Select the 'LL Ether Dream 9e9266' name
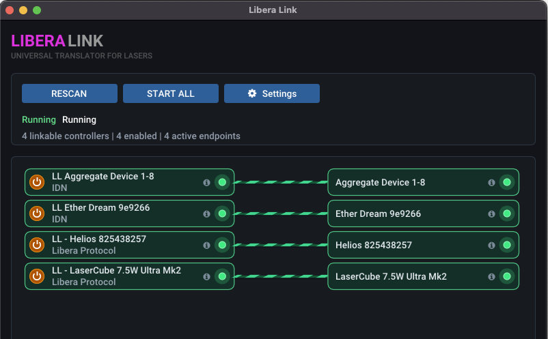Image resolution: width=548 pixels, height=339 pixels. point(100,207)
